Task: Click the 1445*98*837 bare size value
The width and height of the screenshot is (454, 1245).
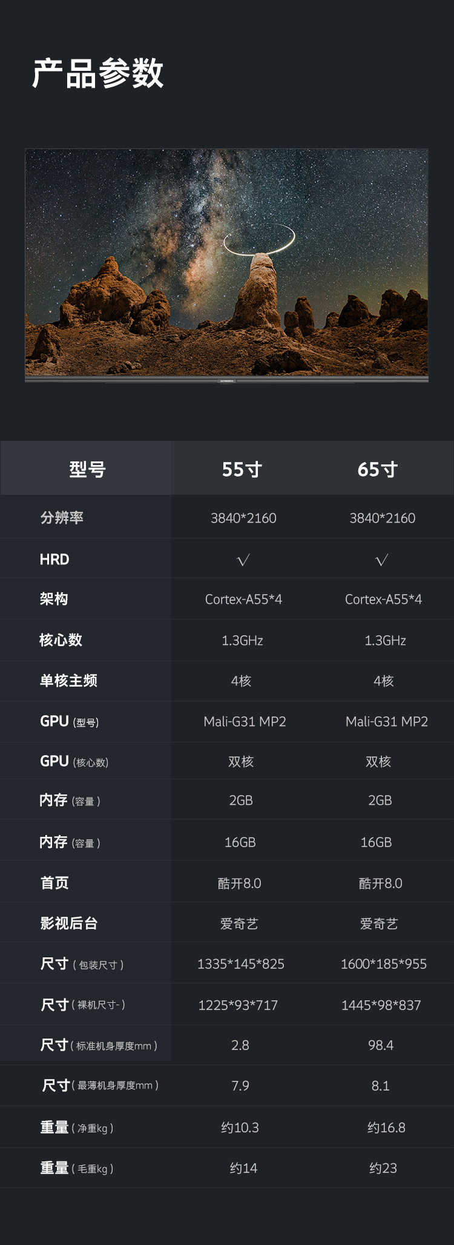Action: [381, 1005]
